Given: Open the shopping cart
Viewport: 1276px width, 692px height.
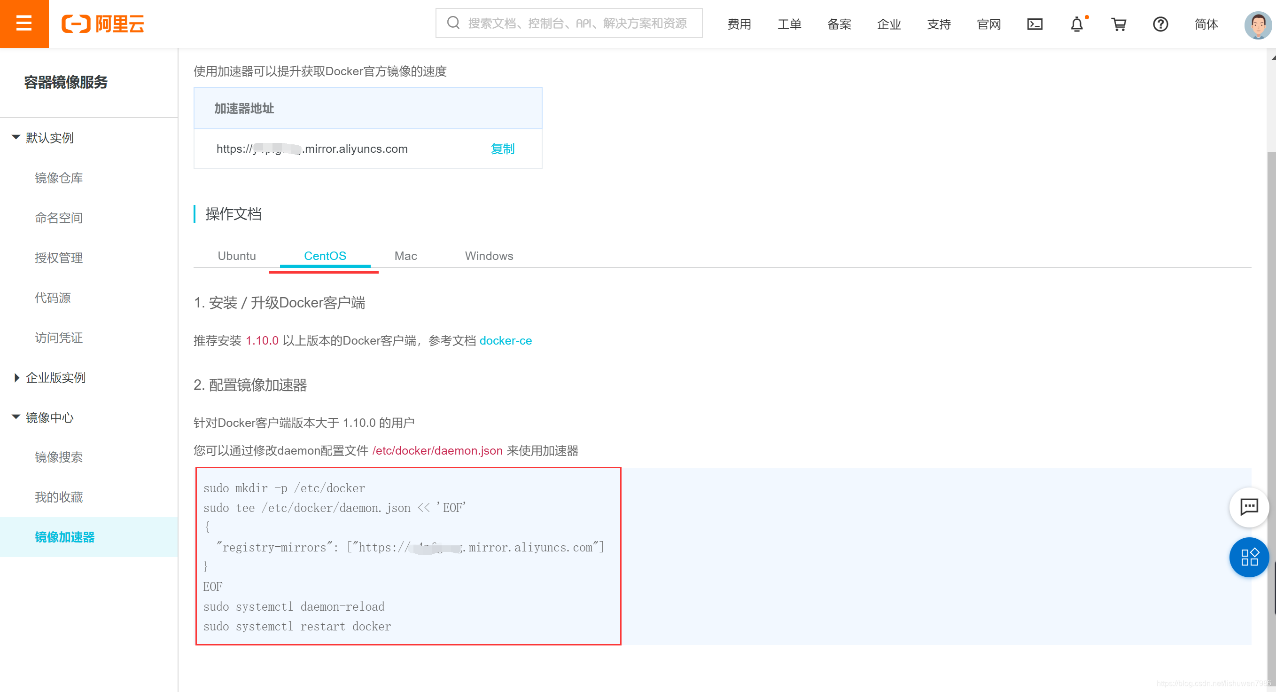Looking at the screenshot, I should pyautogui.click(x=1118, y=24).
